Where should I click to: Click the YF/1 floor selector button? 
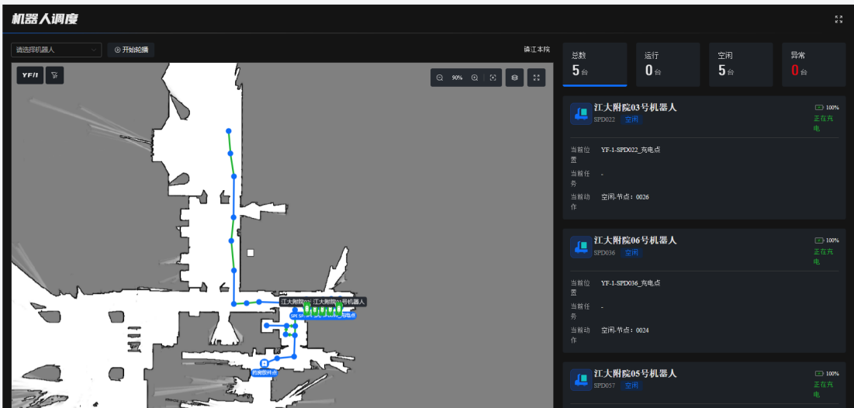click(x=30, y=75)
